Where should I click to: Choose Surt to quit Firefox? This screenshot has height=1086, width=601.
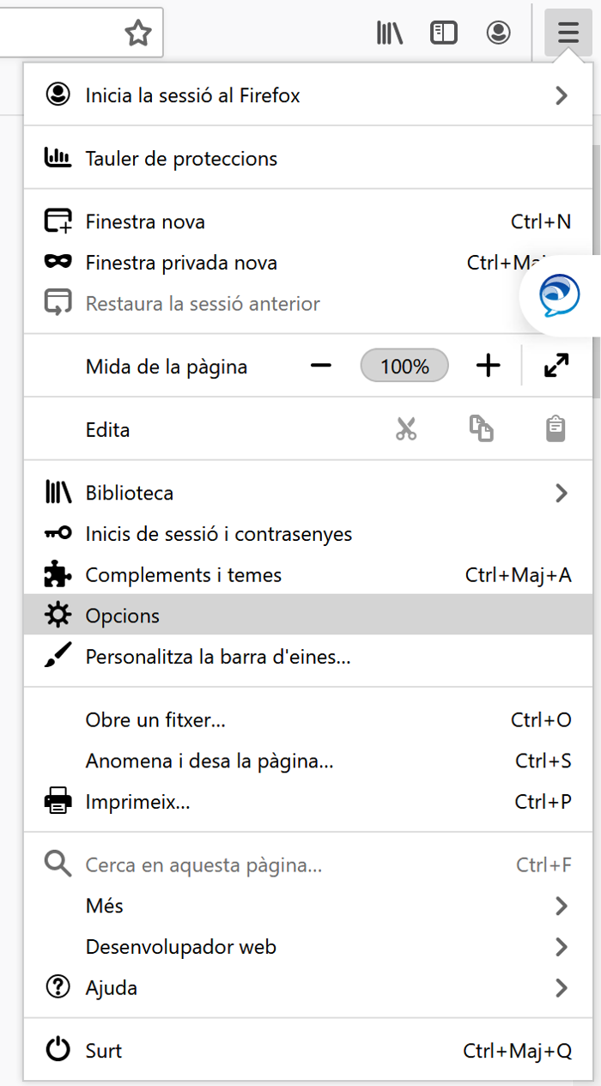(x=308, y=1051)
